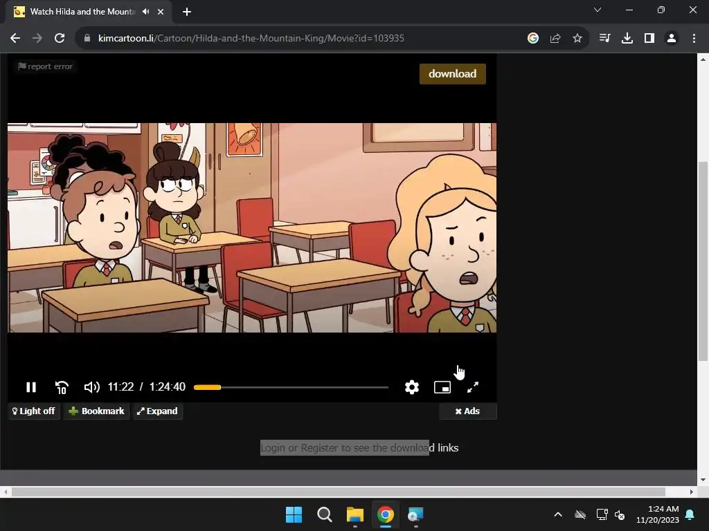Go back to previous page
Viewport: 709px width, 531px height.
15,38
